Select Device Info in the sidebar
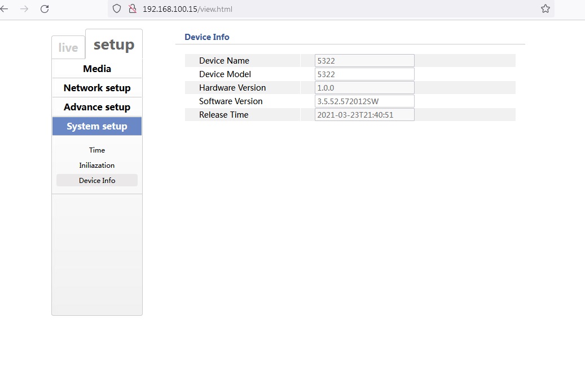Screen dimensions: 585x371 97,181
